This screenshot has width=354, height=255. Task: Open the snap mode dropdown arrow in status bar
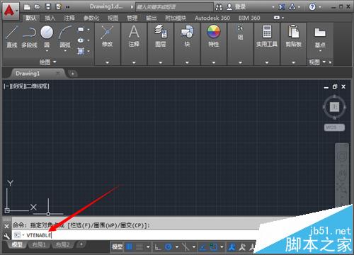[148, 247]
